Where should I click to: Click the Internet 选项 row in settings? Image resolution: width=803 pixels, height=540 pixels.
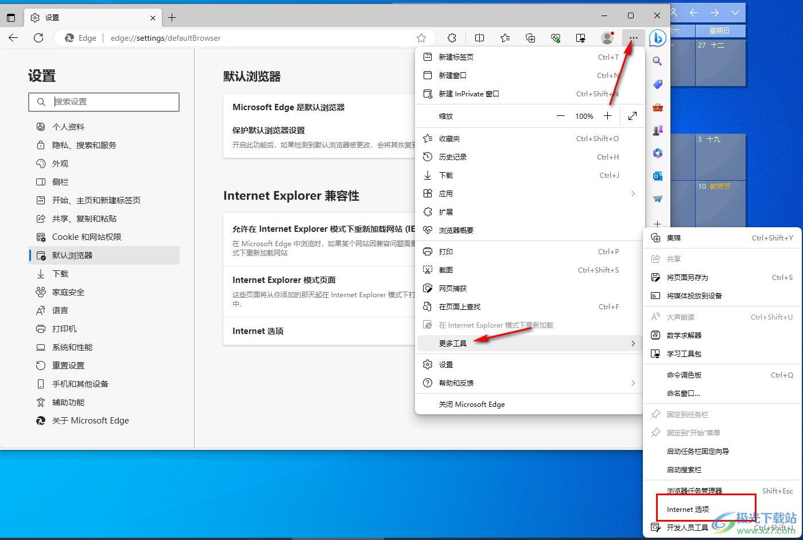coord(319,331)
